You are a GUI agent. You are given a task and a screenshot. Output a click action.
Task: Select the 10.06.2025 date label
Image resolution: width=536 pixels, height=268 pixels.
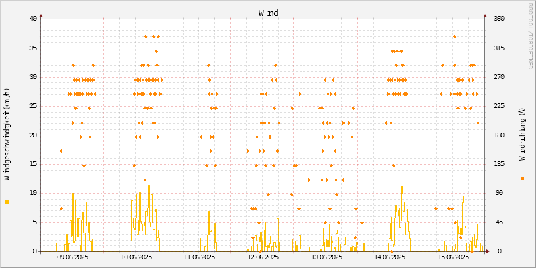[x=136, y=257]
